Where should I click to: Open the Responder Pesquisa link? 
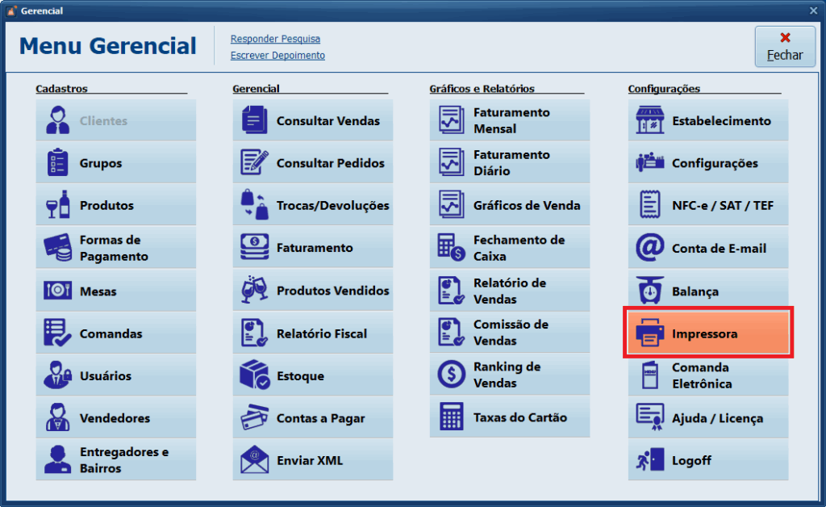point(275,39)
